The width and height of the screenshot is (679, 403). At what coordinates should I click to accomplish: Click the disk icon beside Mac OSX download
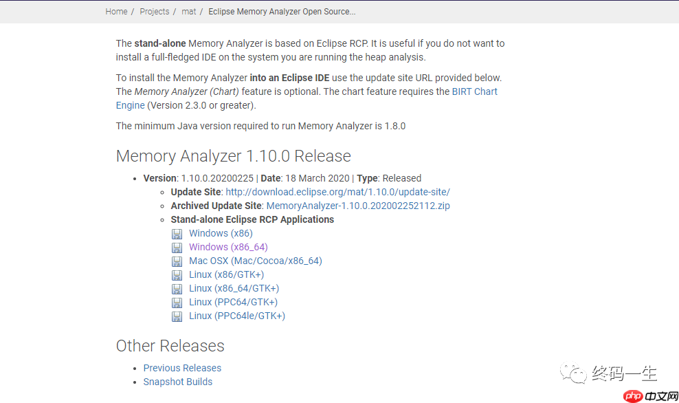177,261
